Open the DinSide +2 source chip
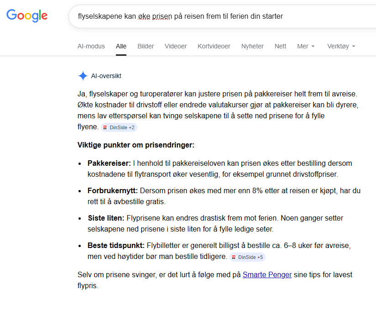Image resolution: width=376 pixels, height=311 pixels. [x=119, y=127]
